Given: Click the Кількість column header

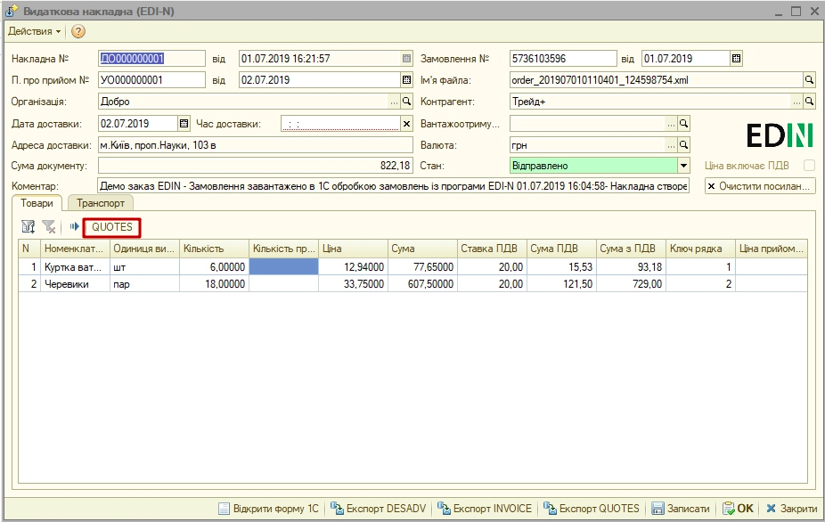Looking at the screenshot, I should pos(214,249).
